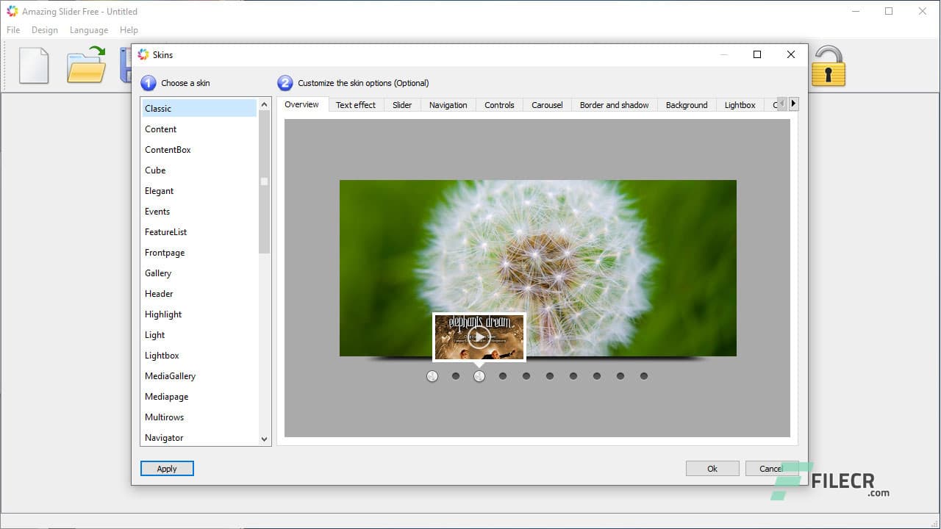Viewport: 941px width, 529px height.
Task: Play the Elephants Dream video thumbnail
Action: click(x=479, y=337)
